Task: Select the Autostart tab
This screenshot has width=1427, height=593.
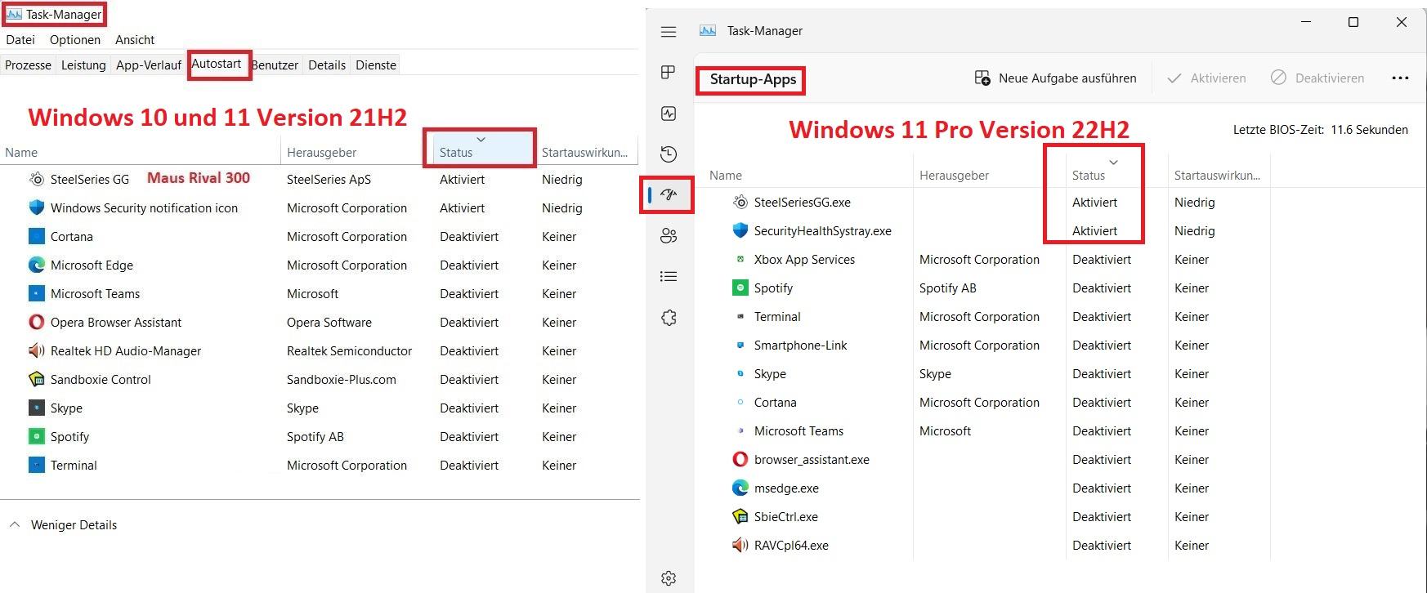Action: click(217, 64)
